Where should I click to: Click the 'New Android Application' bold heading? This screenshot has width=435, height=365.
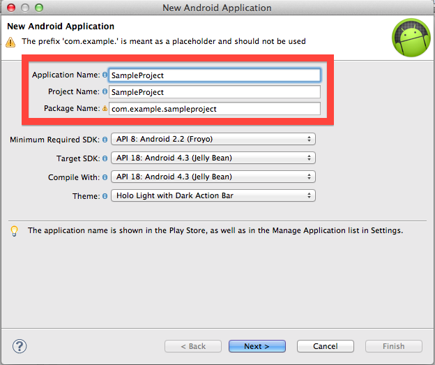pos(61,26)
